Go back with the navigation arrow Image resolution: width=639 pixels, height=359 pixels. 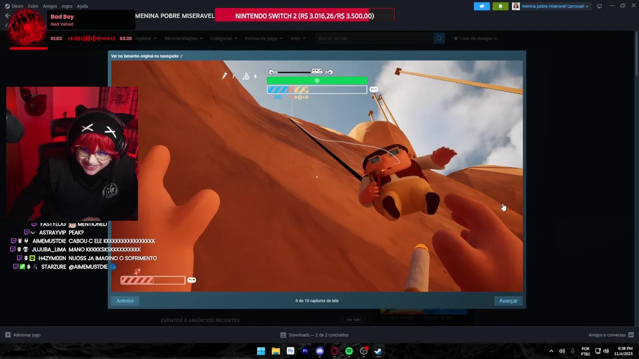click(7, 16)
